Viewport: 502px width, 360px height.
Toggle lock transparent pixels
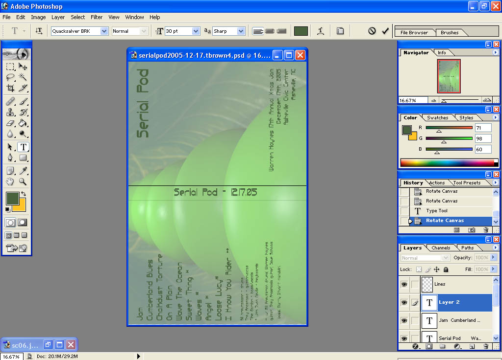click(x=419, y=270)
